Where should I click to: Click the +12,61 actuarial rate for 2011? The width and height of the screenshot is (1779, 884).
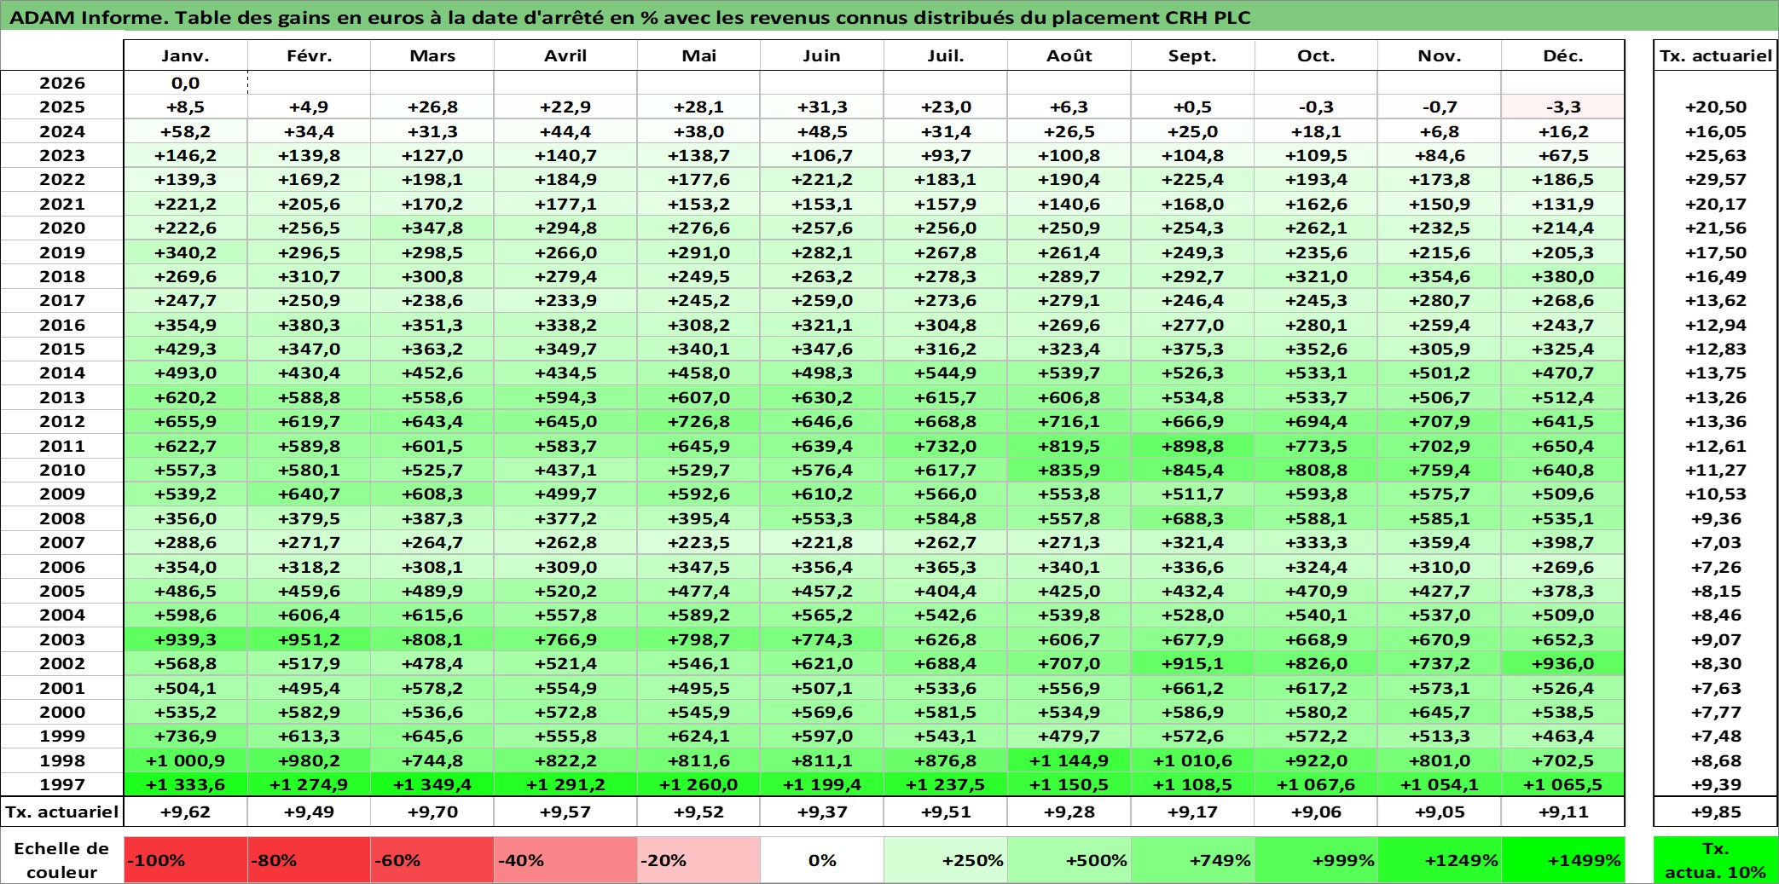[1715, 446]
